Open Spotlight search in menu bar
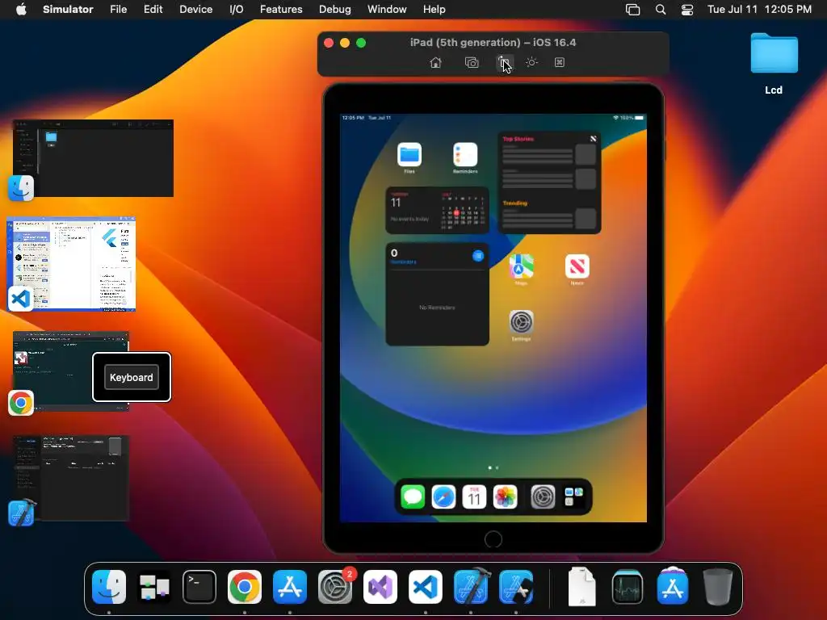This screenshot has height=620, width=827. [661, 10]
